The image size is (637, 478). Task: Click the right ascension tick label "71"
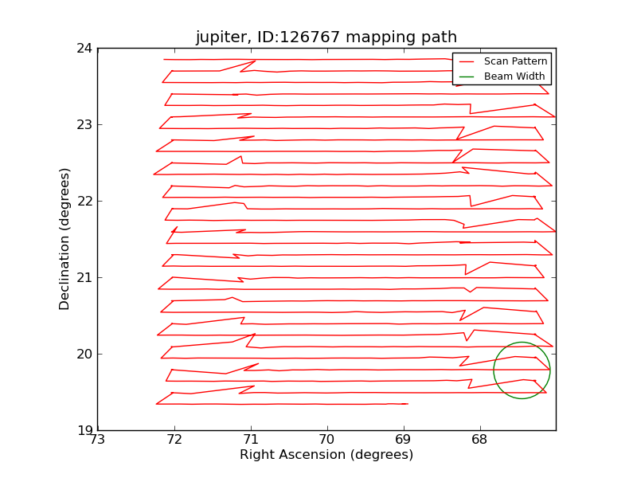(x=251, y=440)
